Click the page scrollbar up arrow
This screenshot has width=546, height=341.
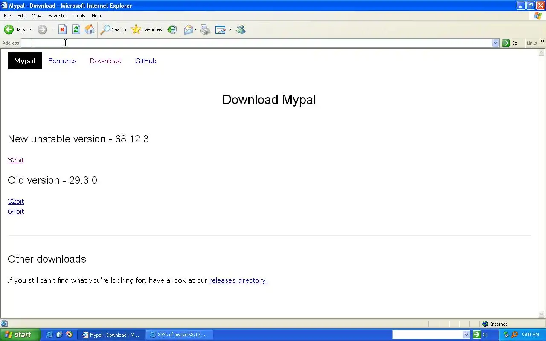tap(542, 52)
